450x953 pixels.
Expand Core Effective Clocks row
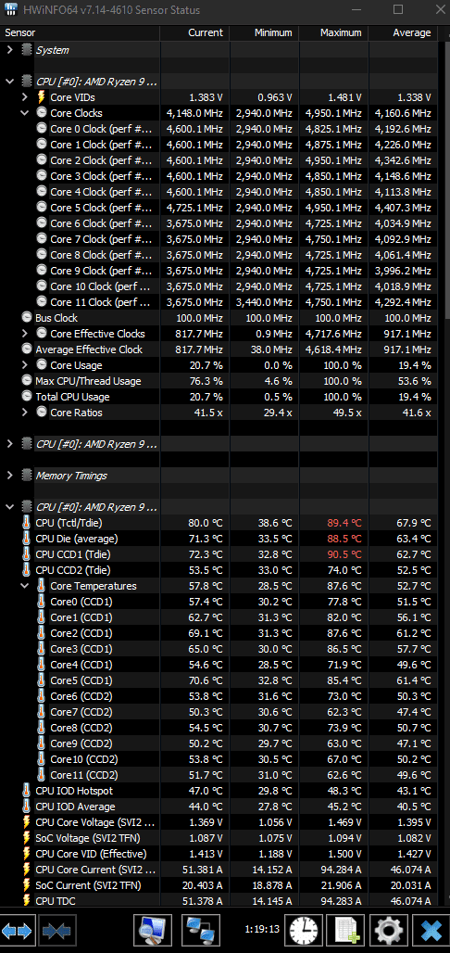[x=24, y=334]
